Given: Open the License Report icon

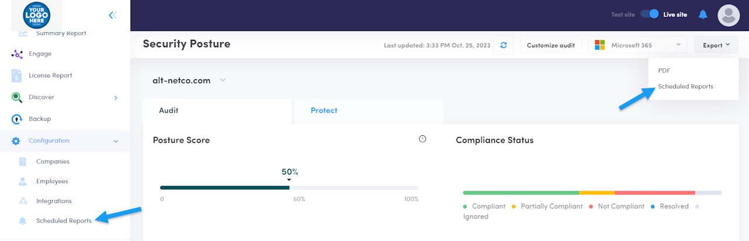Looking at the screenshot, I should click(x=16, y=75).
